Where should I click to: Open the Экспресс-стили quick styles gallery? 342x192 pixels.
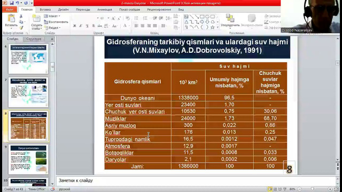coord(252,21)
